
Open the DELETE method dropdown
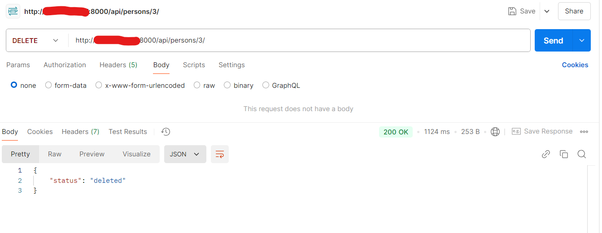[x=36, y=40]
